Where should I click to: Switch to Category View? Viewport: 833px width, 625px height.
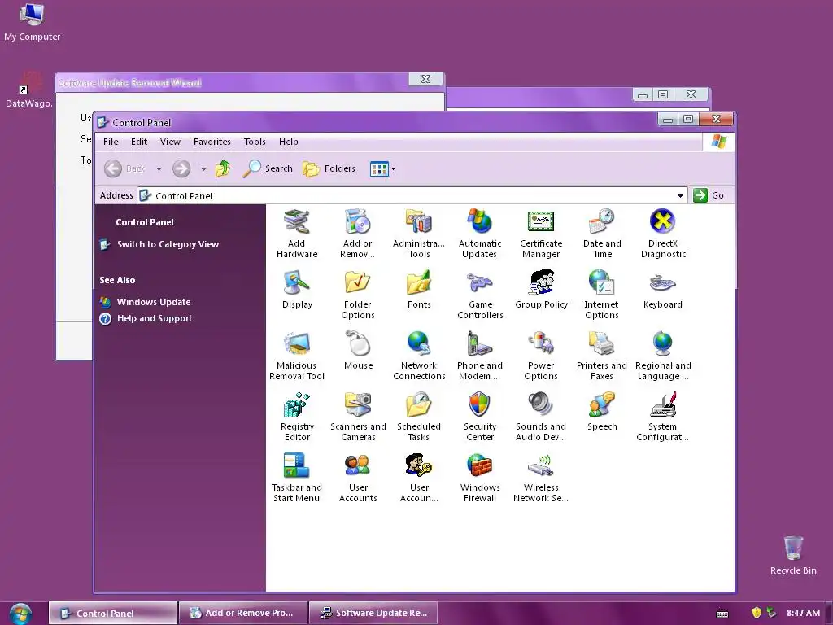[x=168, y=244]
